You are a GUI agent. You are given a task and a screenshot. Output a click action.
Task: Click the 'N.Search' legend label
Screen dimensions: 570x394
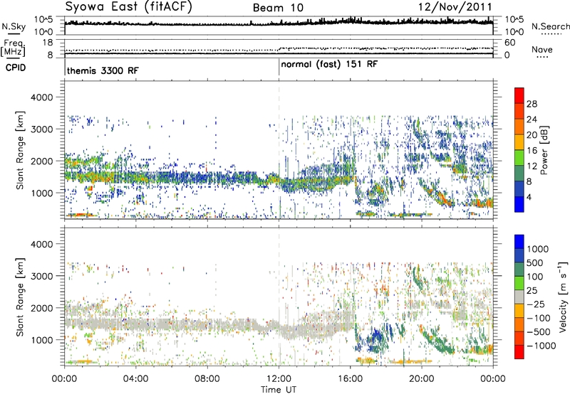click(x=550, y=26)
